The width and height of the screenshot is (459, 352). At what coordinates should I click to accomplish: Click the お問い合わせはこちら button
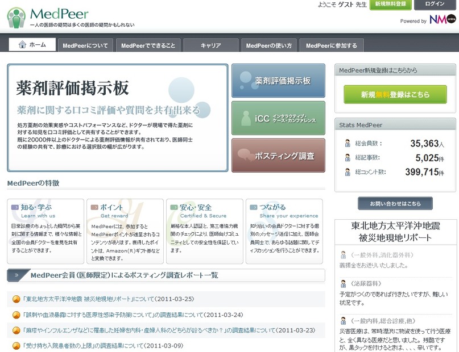pos(395,203)
